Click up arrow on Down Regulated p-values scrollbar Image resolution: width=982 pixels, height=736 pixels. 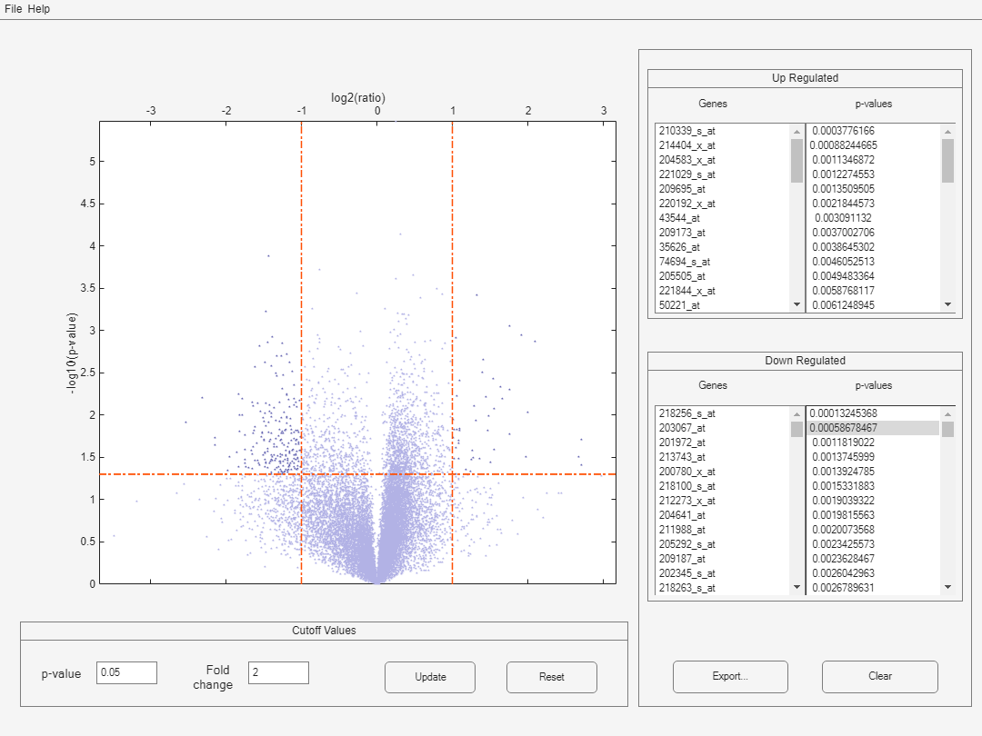947,413
